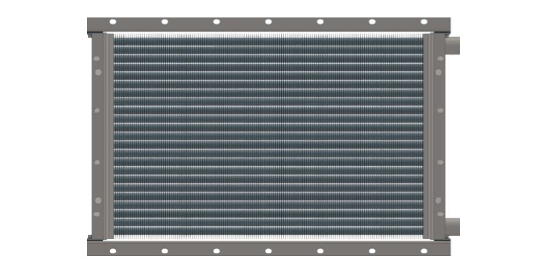Click the leftmost hole on the bottom flange
This screenshot has height=273, width=546.
[x=113, y=251]
